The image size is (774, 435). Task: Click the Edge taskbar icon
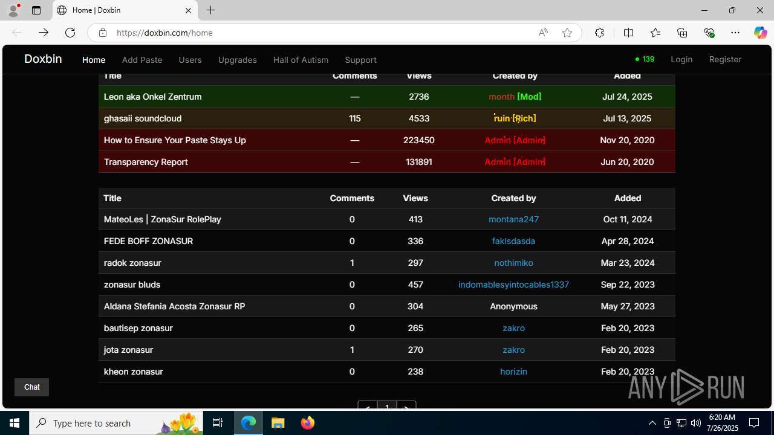point(249,423)
